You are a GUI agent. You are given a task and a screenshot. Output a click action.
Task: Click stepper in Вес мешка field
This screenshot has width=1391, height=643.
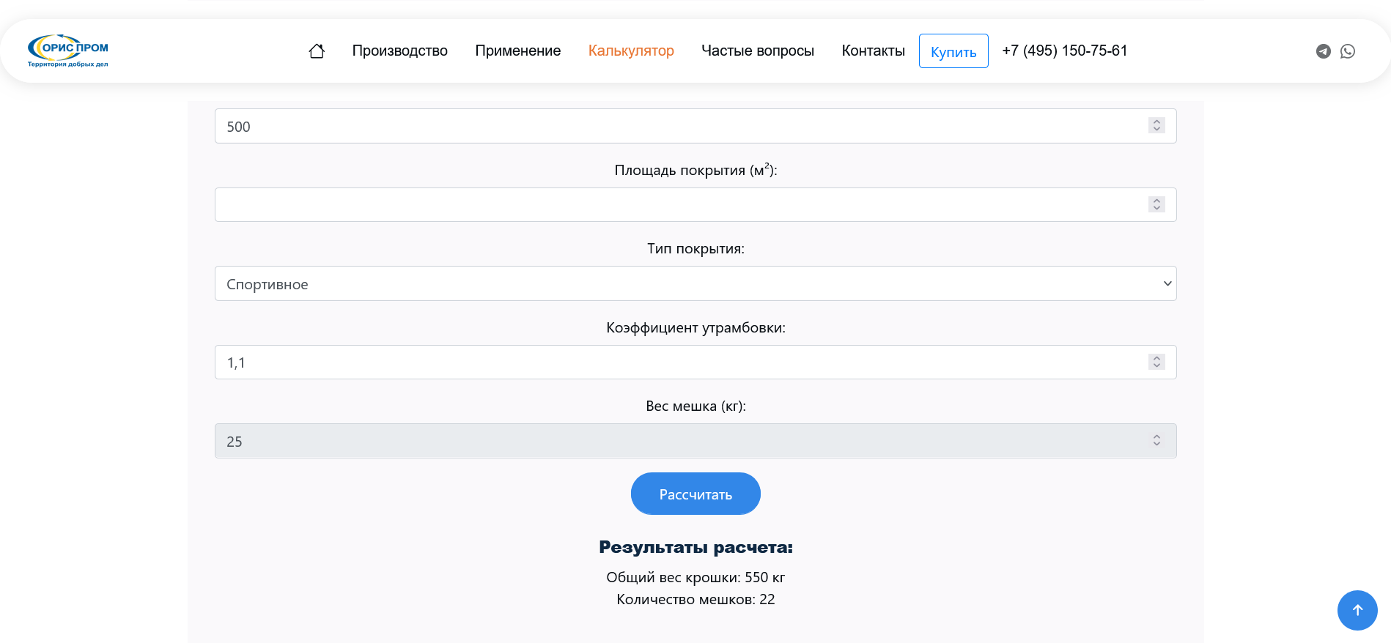pos(1156,440)
